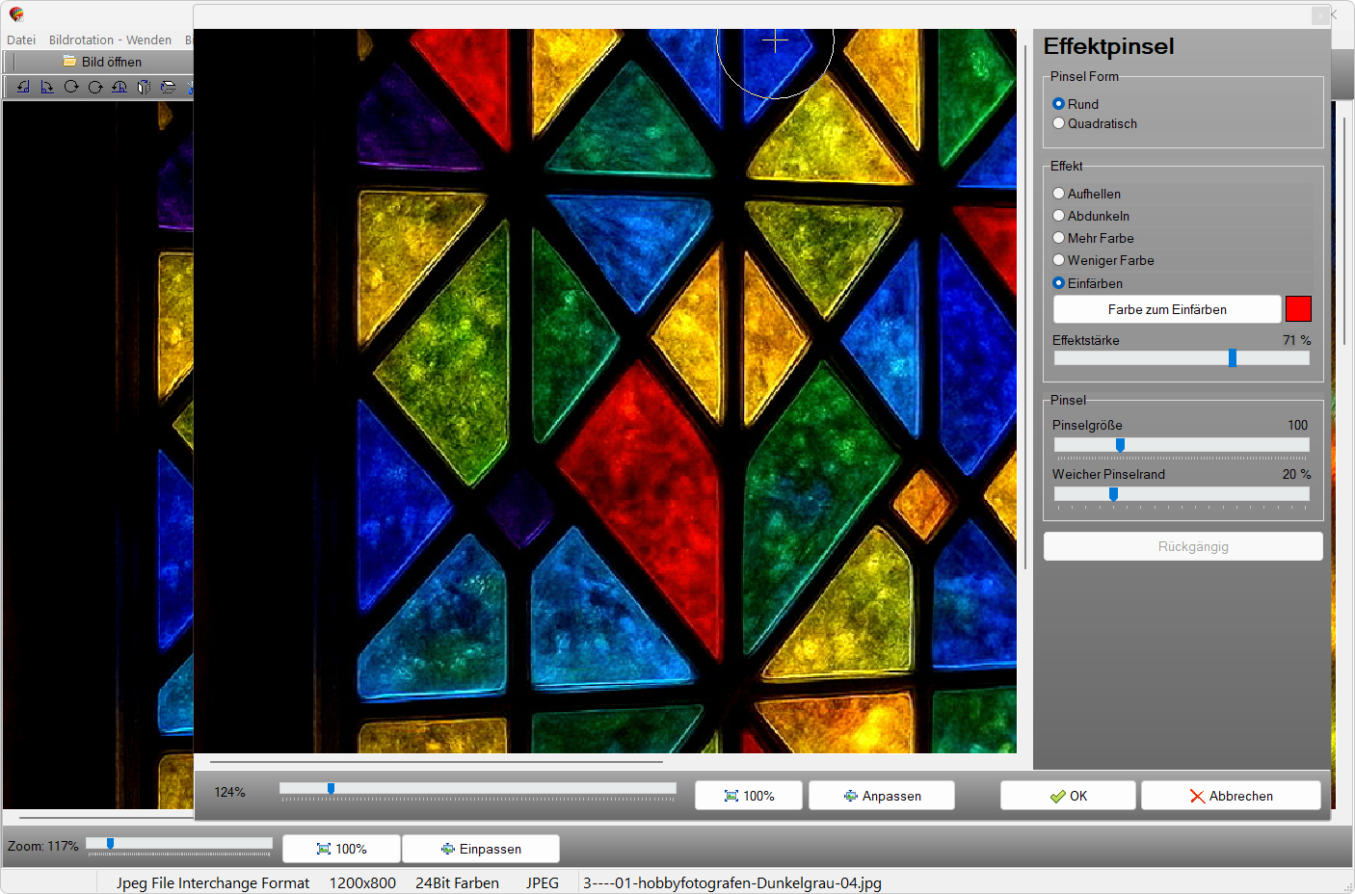Choose the Aufhellen effect option
1355x894 pixels.
(x=1059, y=194)
